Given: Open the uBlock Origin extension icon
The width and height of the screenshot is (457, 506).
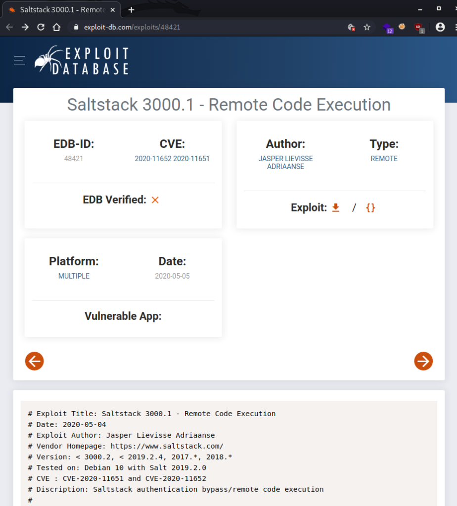Looking at the screenshot, I should point(419,28).
